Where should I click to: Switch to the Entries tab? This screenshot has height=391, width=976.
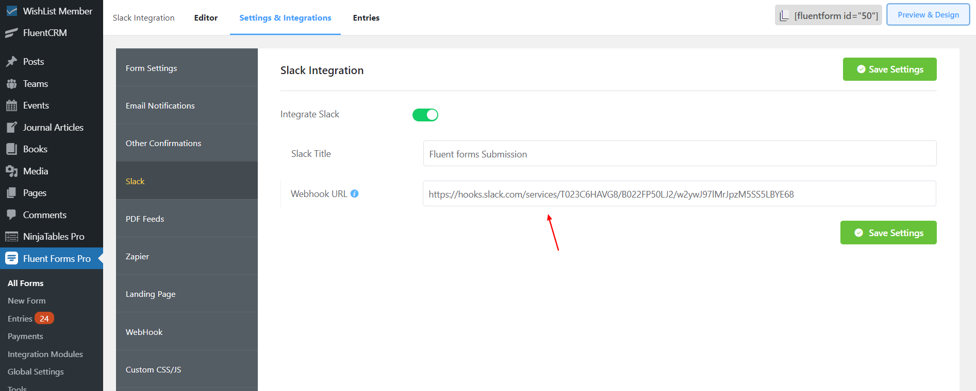[366, 17]
